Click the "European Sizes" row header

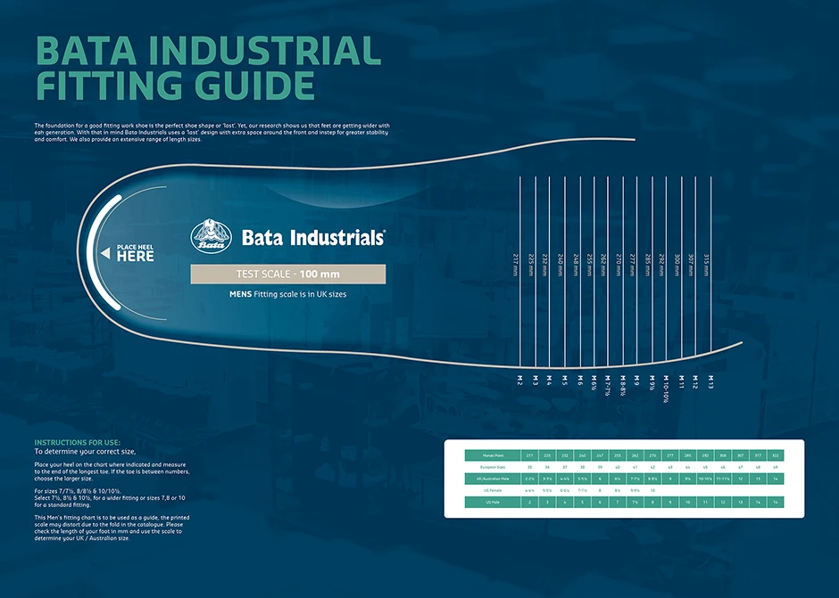[x=493, y=467]
